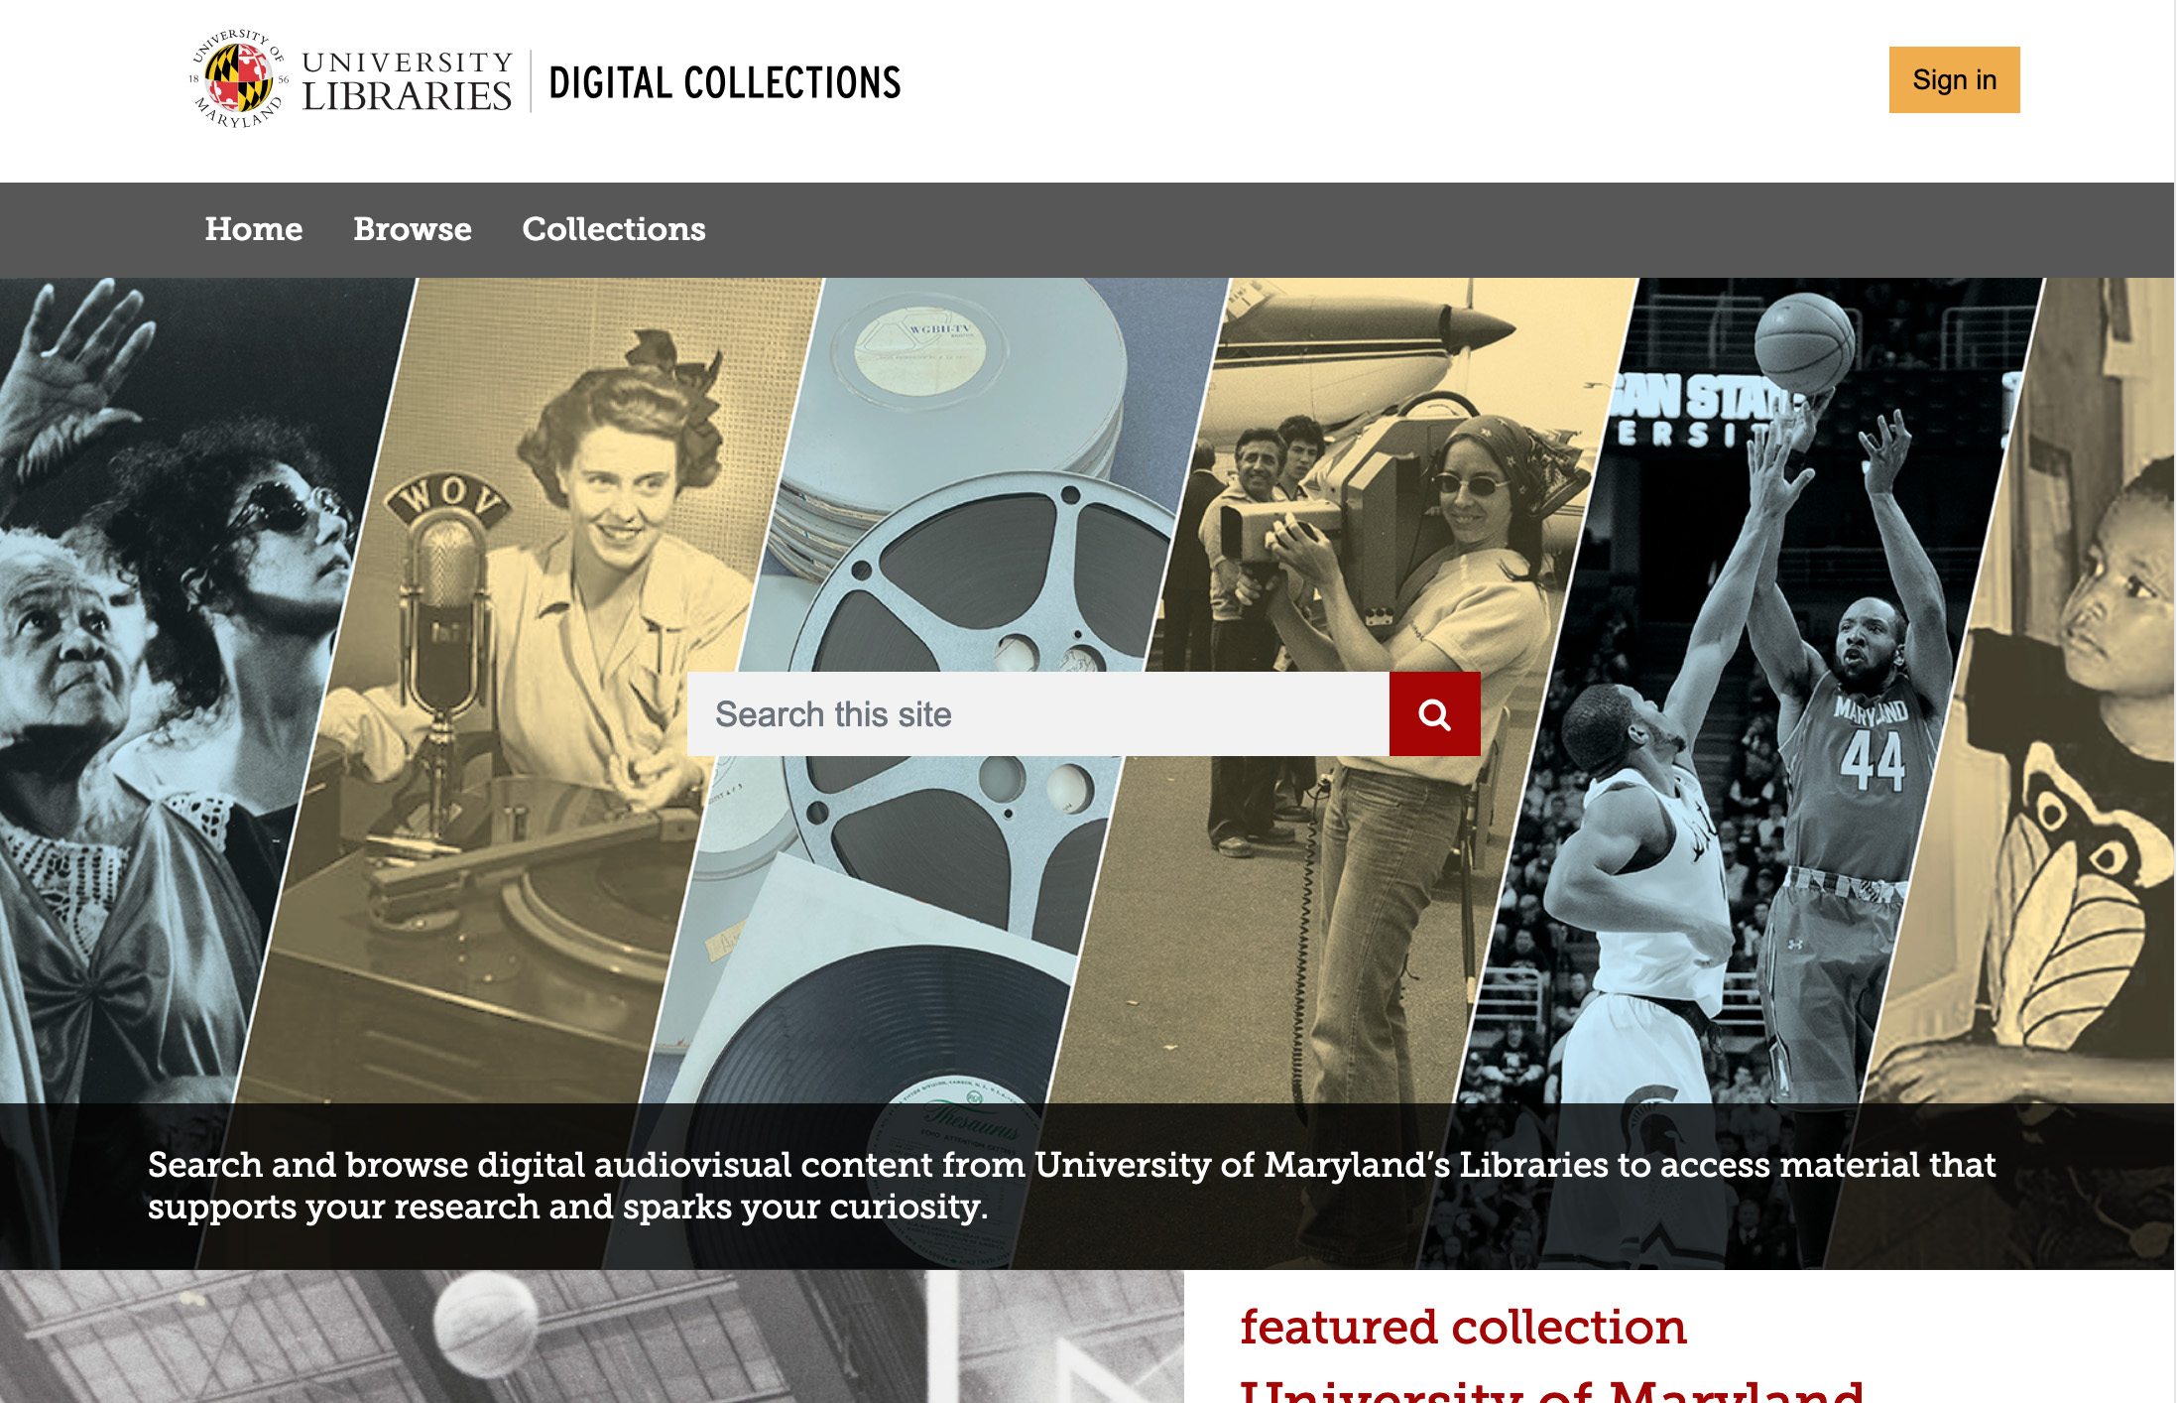Click the University of Maryland seal logo
Viewport: 2178px width, 1403px height.
coord(240,79)
